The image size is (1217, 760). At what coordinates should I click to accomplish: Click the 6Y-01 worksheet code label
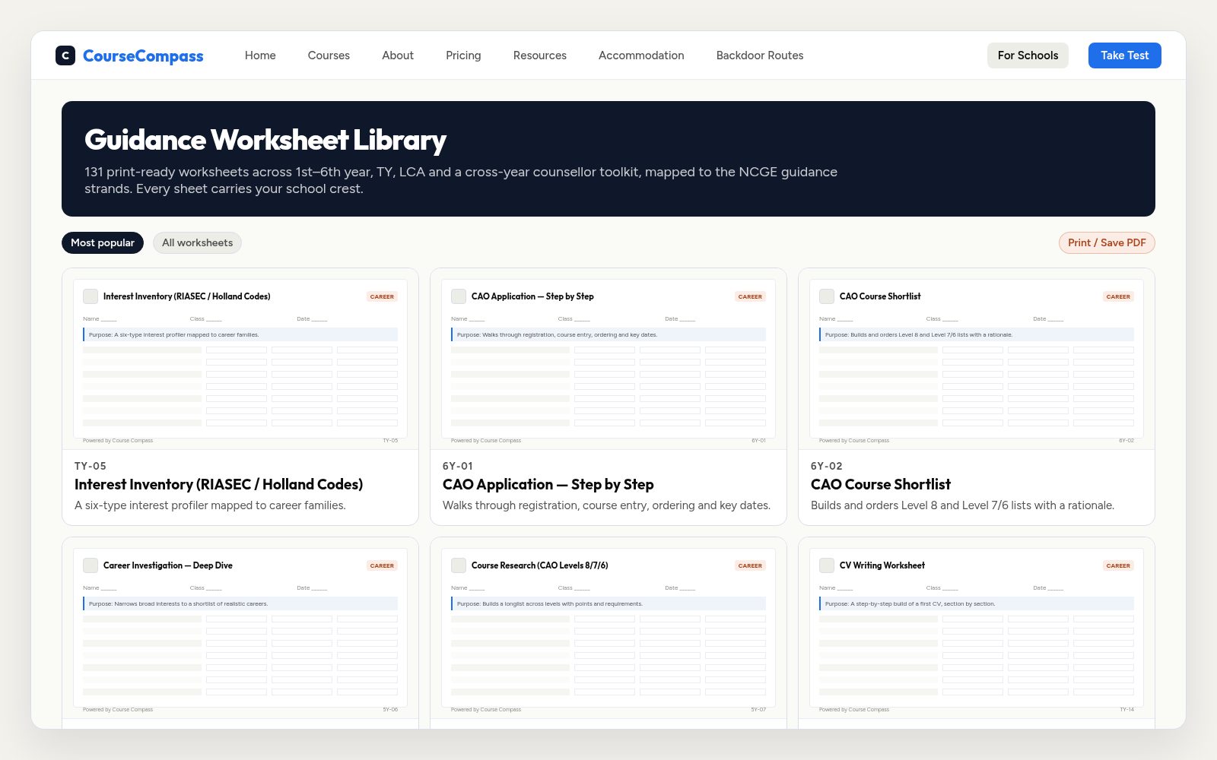[x=458, y=466]
